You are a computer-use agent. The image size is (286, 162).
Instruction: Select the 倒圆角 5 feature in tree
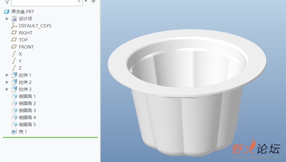[x=24, y=124]
